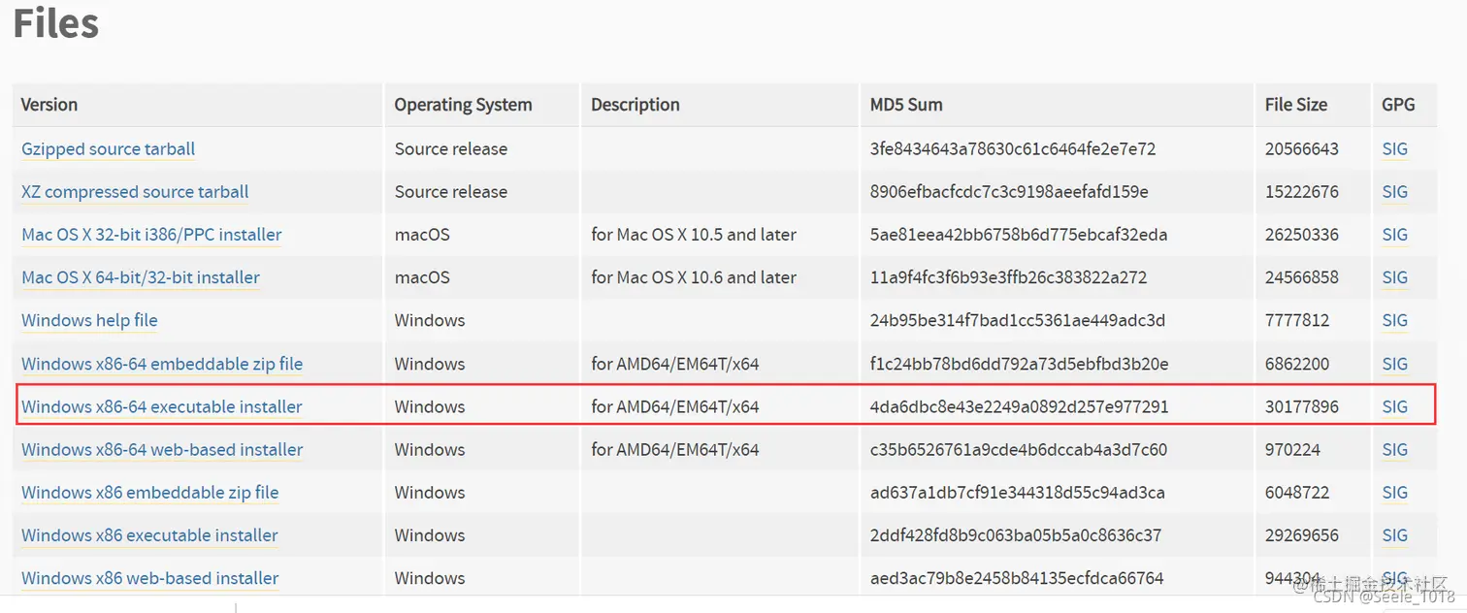Open SIG link for x86-64 embeddable zip
The width and height of the screenshot is (1467, 613).
coord(1394,364)
